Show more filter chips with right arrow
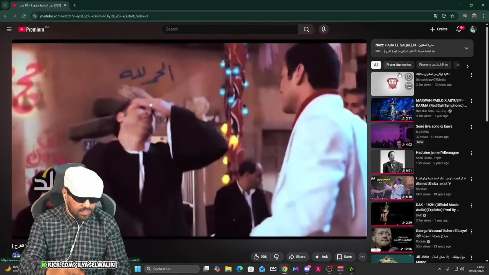Viewport: 489px width, 275px height. (x=467, y=66)
